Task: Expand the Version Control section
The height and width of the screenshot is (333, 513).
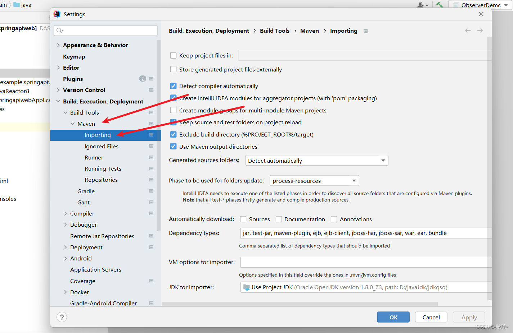Action: [x=58, y=90]
